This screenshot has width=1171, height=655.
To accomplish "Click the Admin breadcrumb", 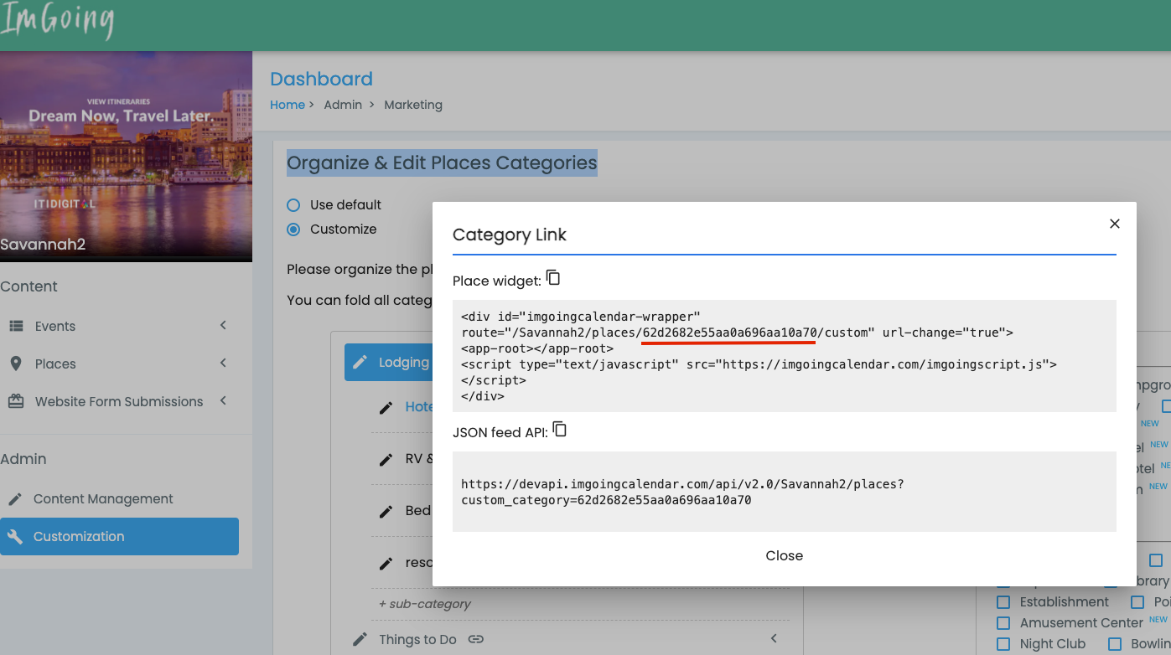I will pos(343,105).
